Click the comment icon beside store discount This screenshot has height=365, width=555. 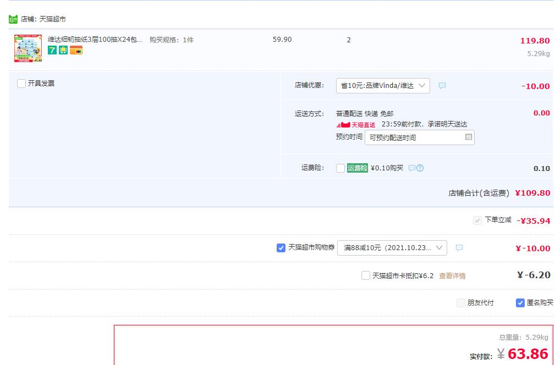[x=442, y=86]
